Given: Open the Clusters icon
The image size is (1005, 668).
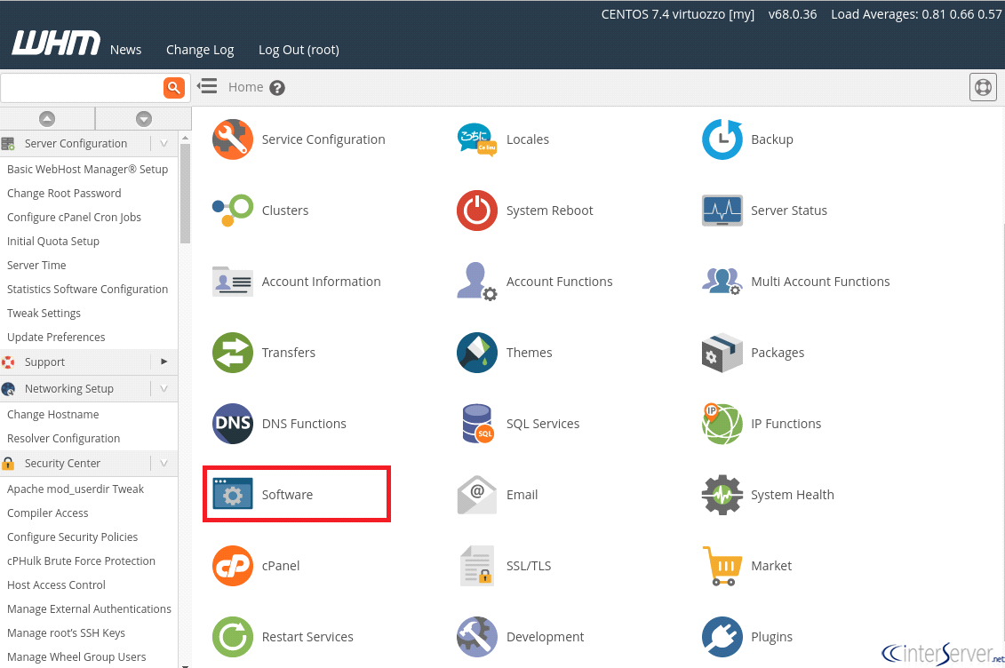Looking at the screenshot, I should pyautogui.click(x=233, y=210).
